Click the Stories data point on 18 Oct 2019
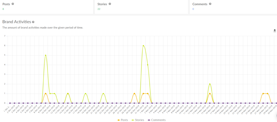 [85, 94]
